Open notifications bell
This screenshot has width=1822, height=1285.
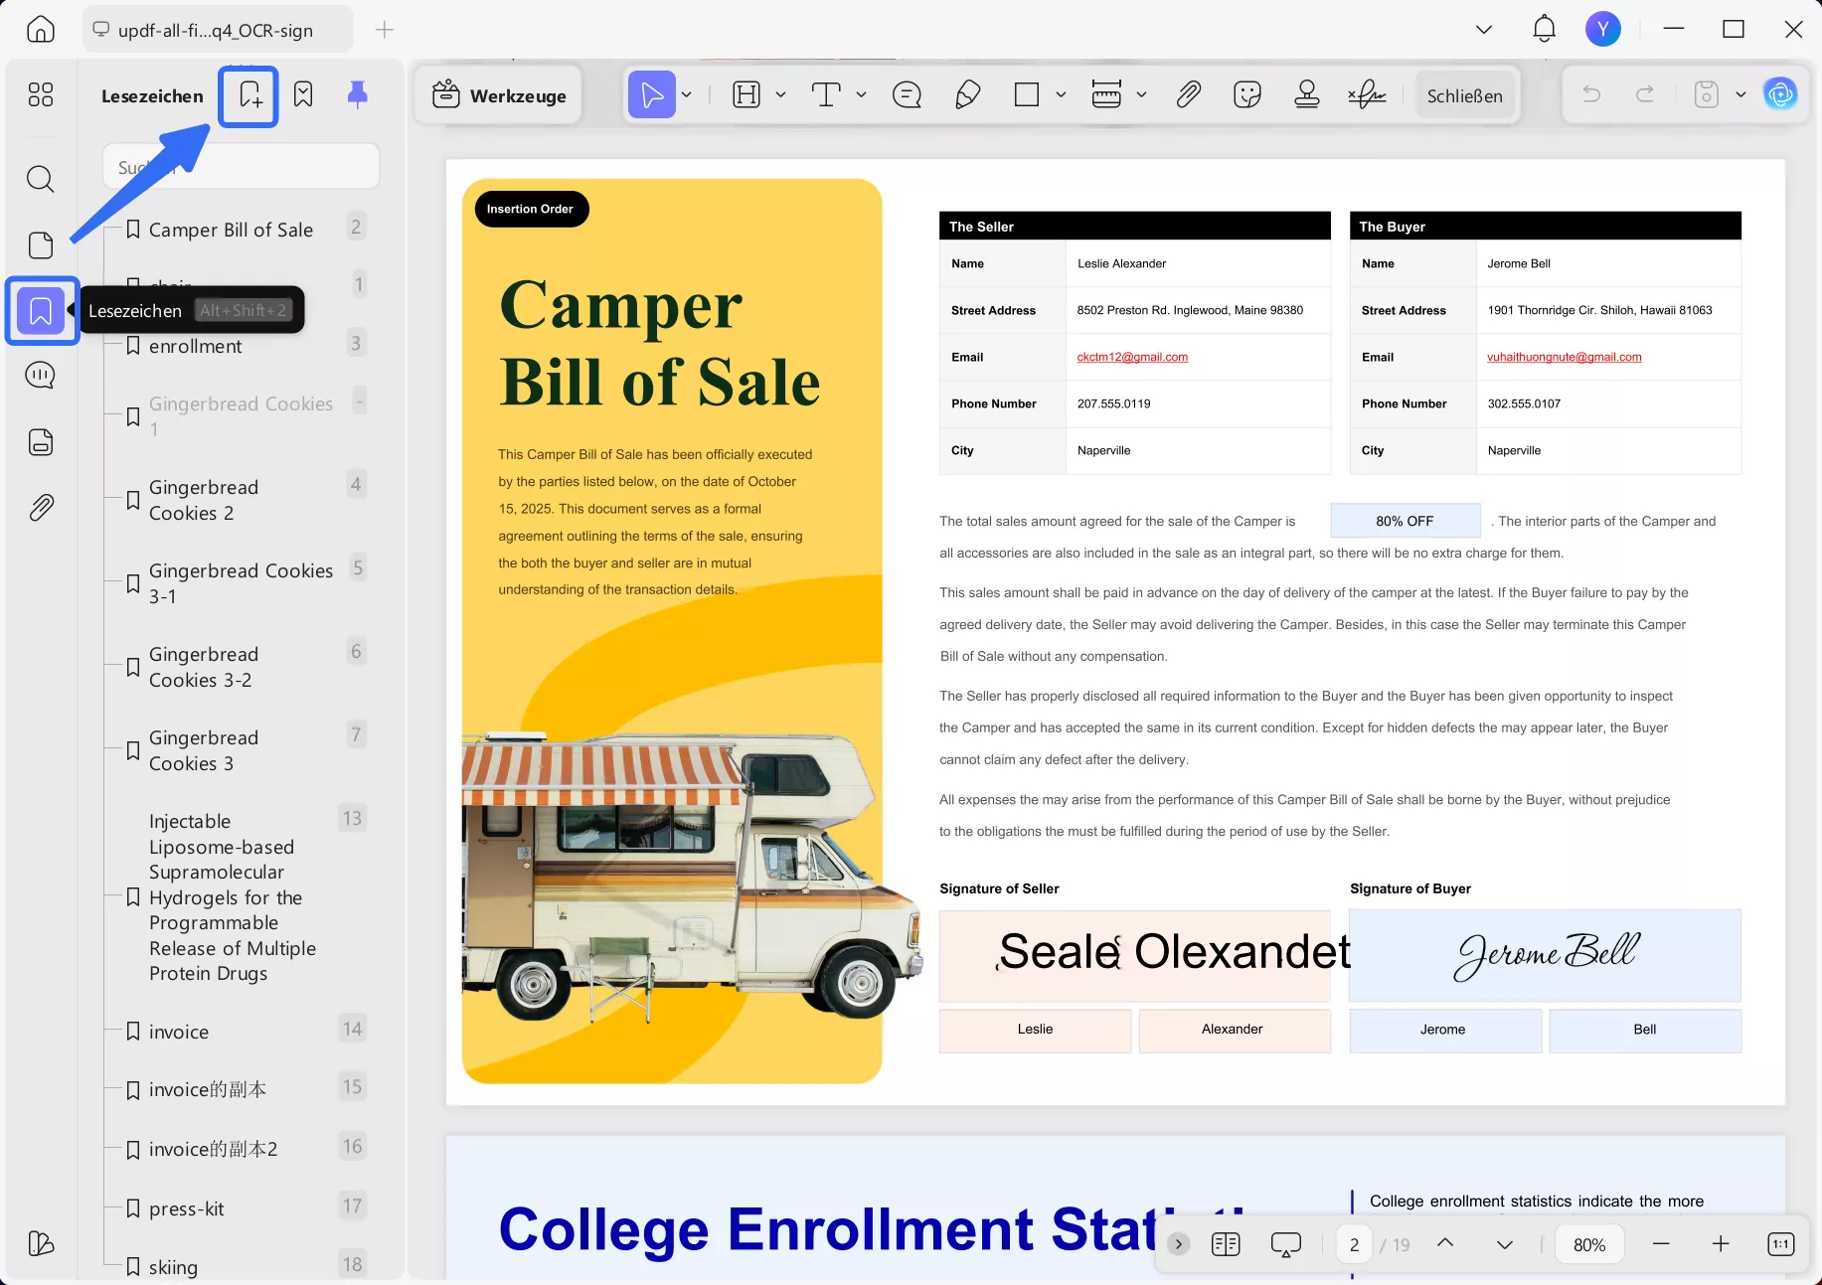click(1544, 29)
